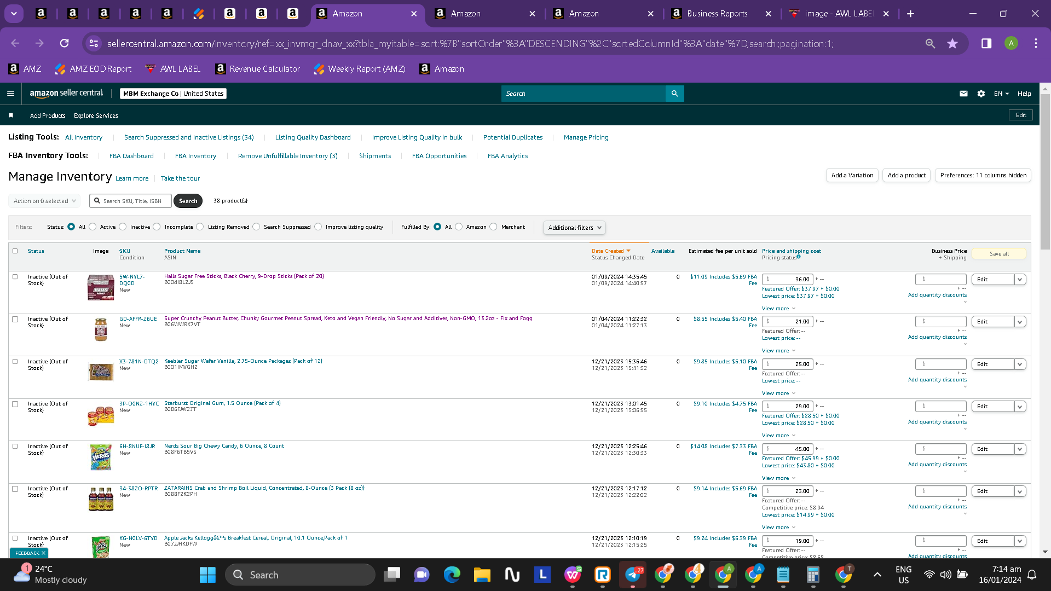Launch File Explorer from the taskbar

482,575
